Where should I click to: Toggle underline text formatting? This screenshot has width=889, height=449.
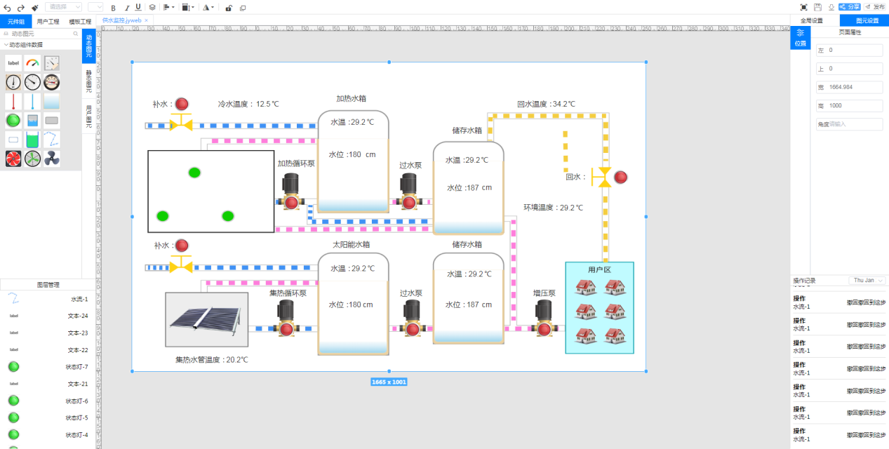(x=138, y=7)
